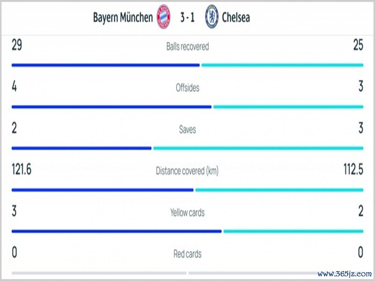Select the Yellow cards stat label
This screenshot has height=281, width=375.
187,213
